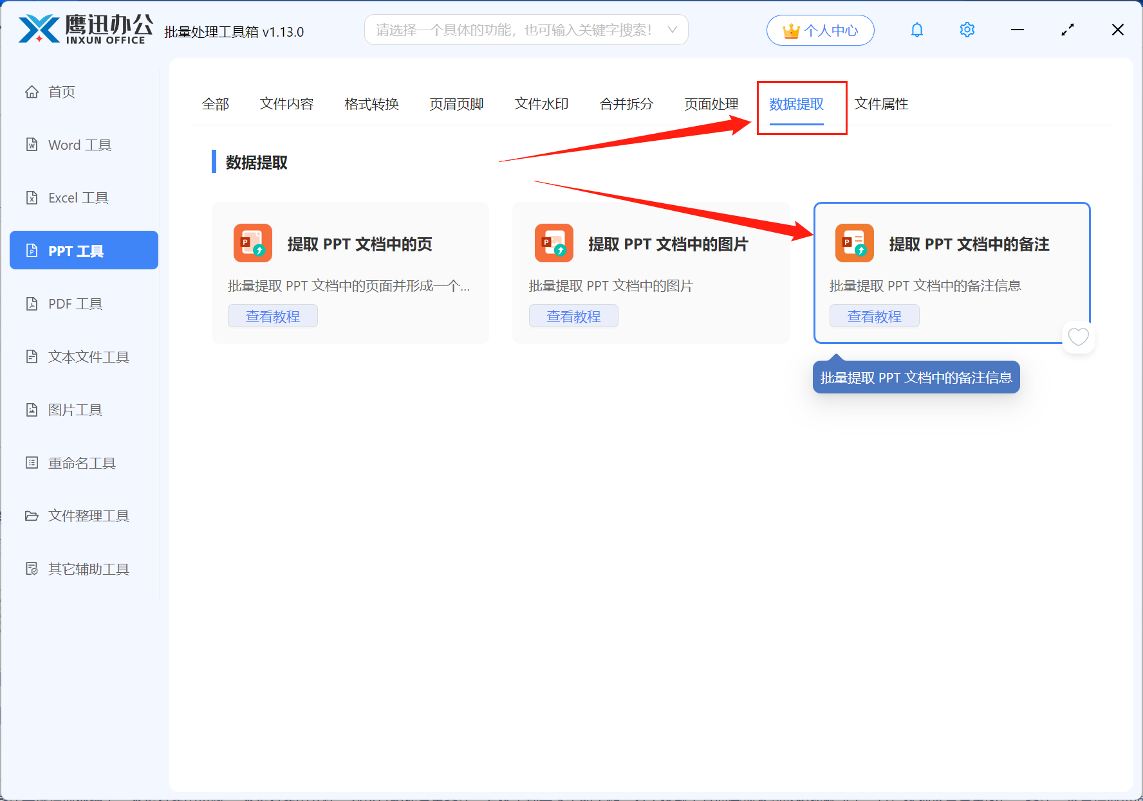Image resolution: width=1143 pixels, height=801 pixels.
Task: Open Excel 工具 in the sidebar
Action: (78, 198)
